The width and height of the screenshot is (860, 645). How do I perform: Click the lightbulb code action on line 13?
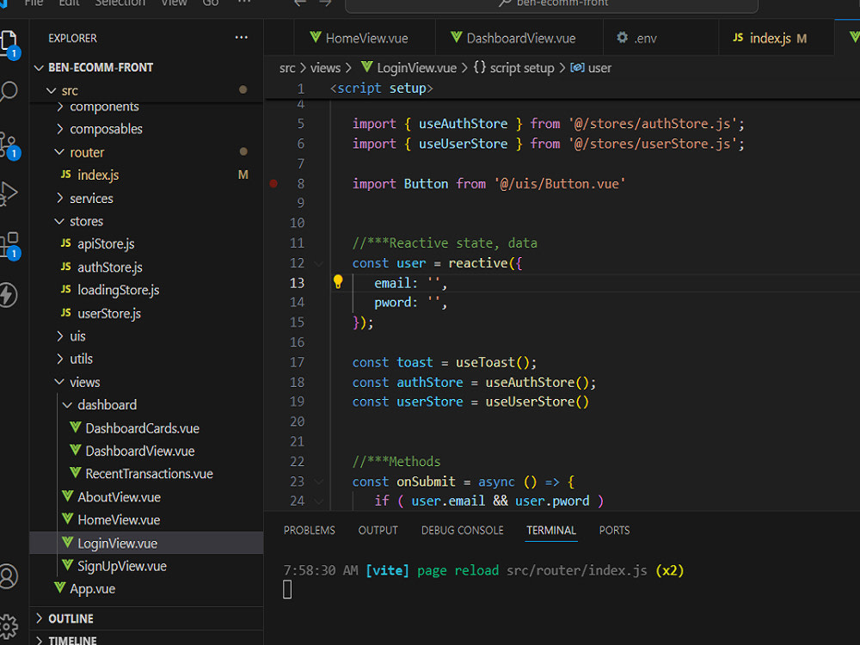(x=338, y=282)
